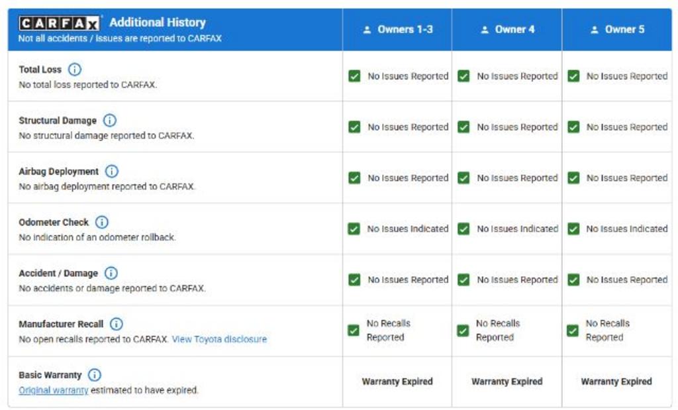
Task: Click 'No Recalls Reported' text under Owners 1-3
Action: coord(388,331)
